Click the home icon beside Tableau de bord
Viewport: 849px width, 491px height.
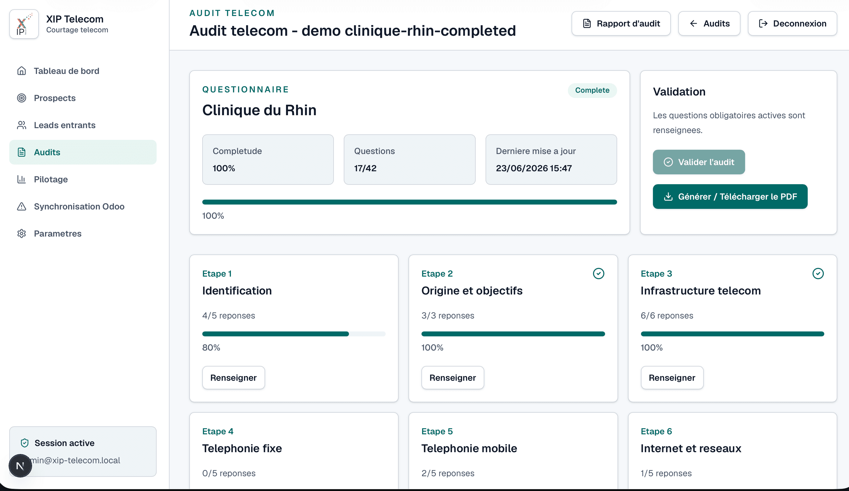22,71
